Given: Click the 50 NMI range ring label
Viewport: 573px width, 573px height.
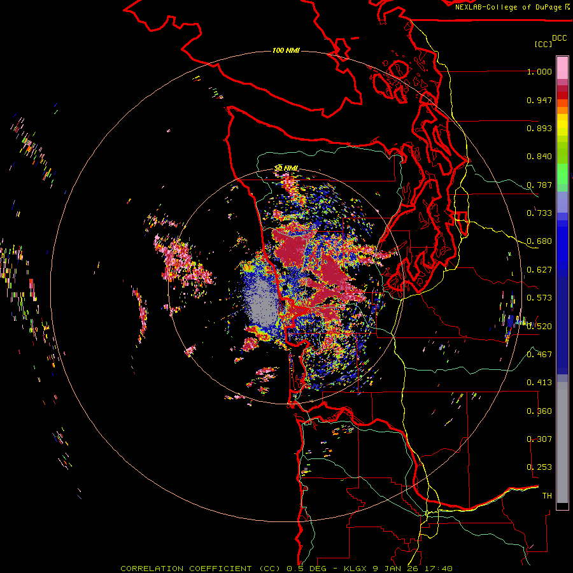Looking at the screenshot, I should pyautogui.click(x=286, y=168).
